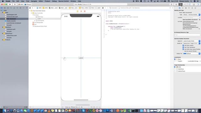Enable Use as Launch Screen checkbox
201x113 pixels.
point(183,51)
